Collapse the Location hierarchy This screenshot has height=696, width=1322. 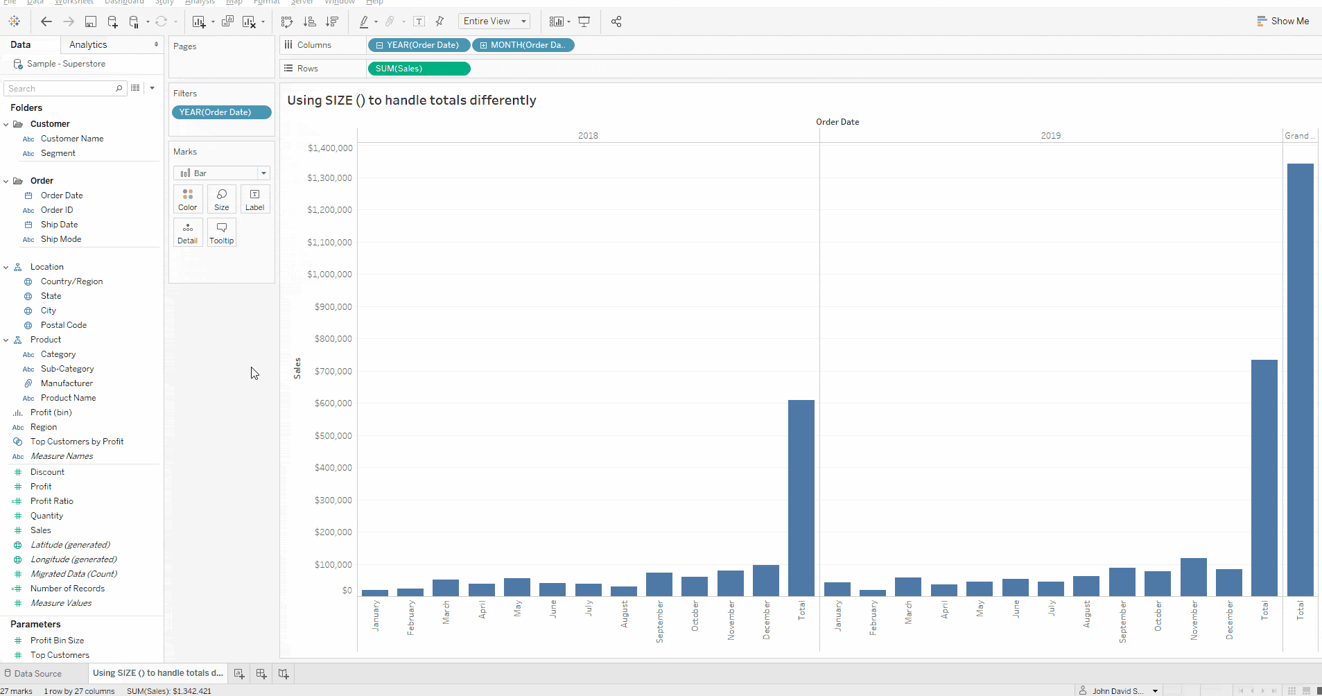(6, 268)
